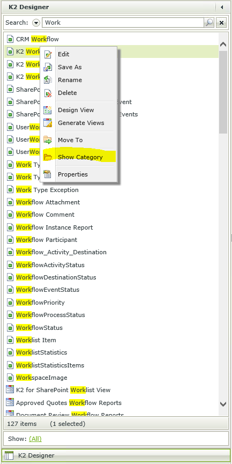Click the Workflow Attachment SmartObject icon

[10, 202]
